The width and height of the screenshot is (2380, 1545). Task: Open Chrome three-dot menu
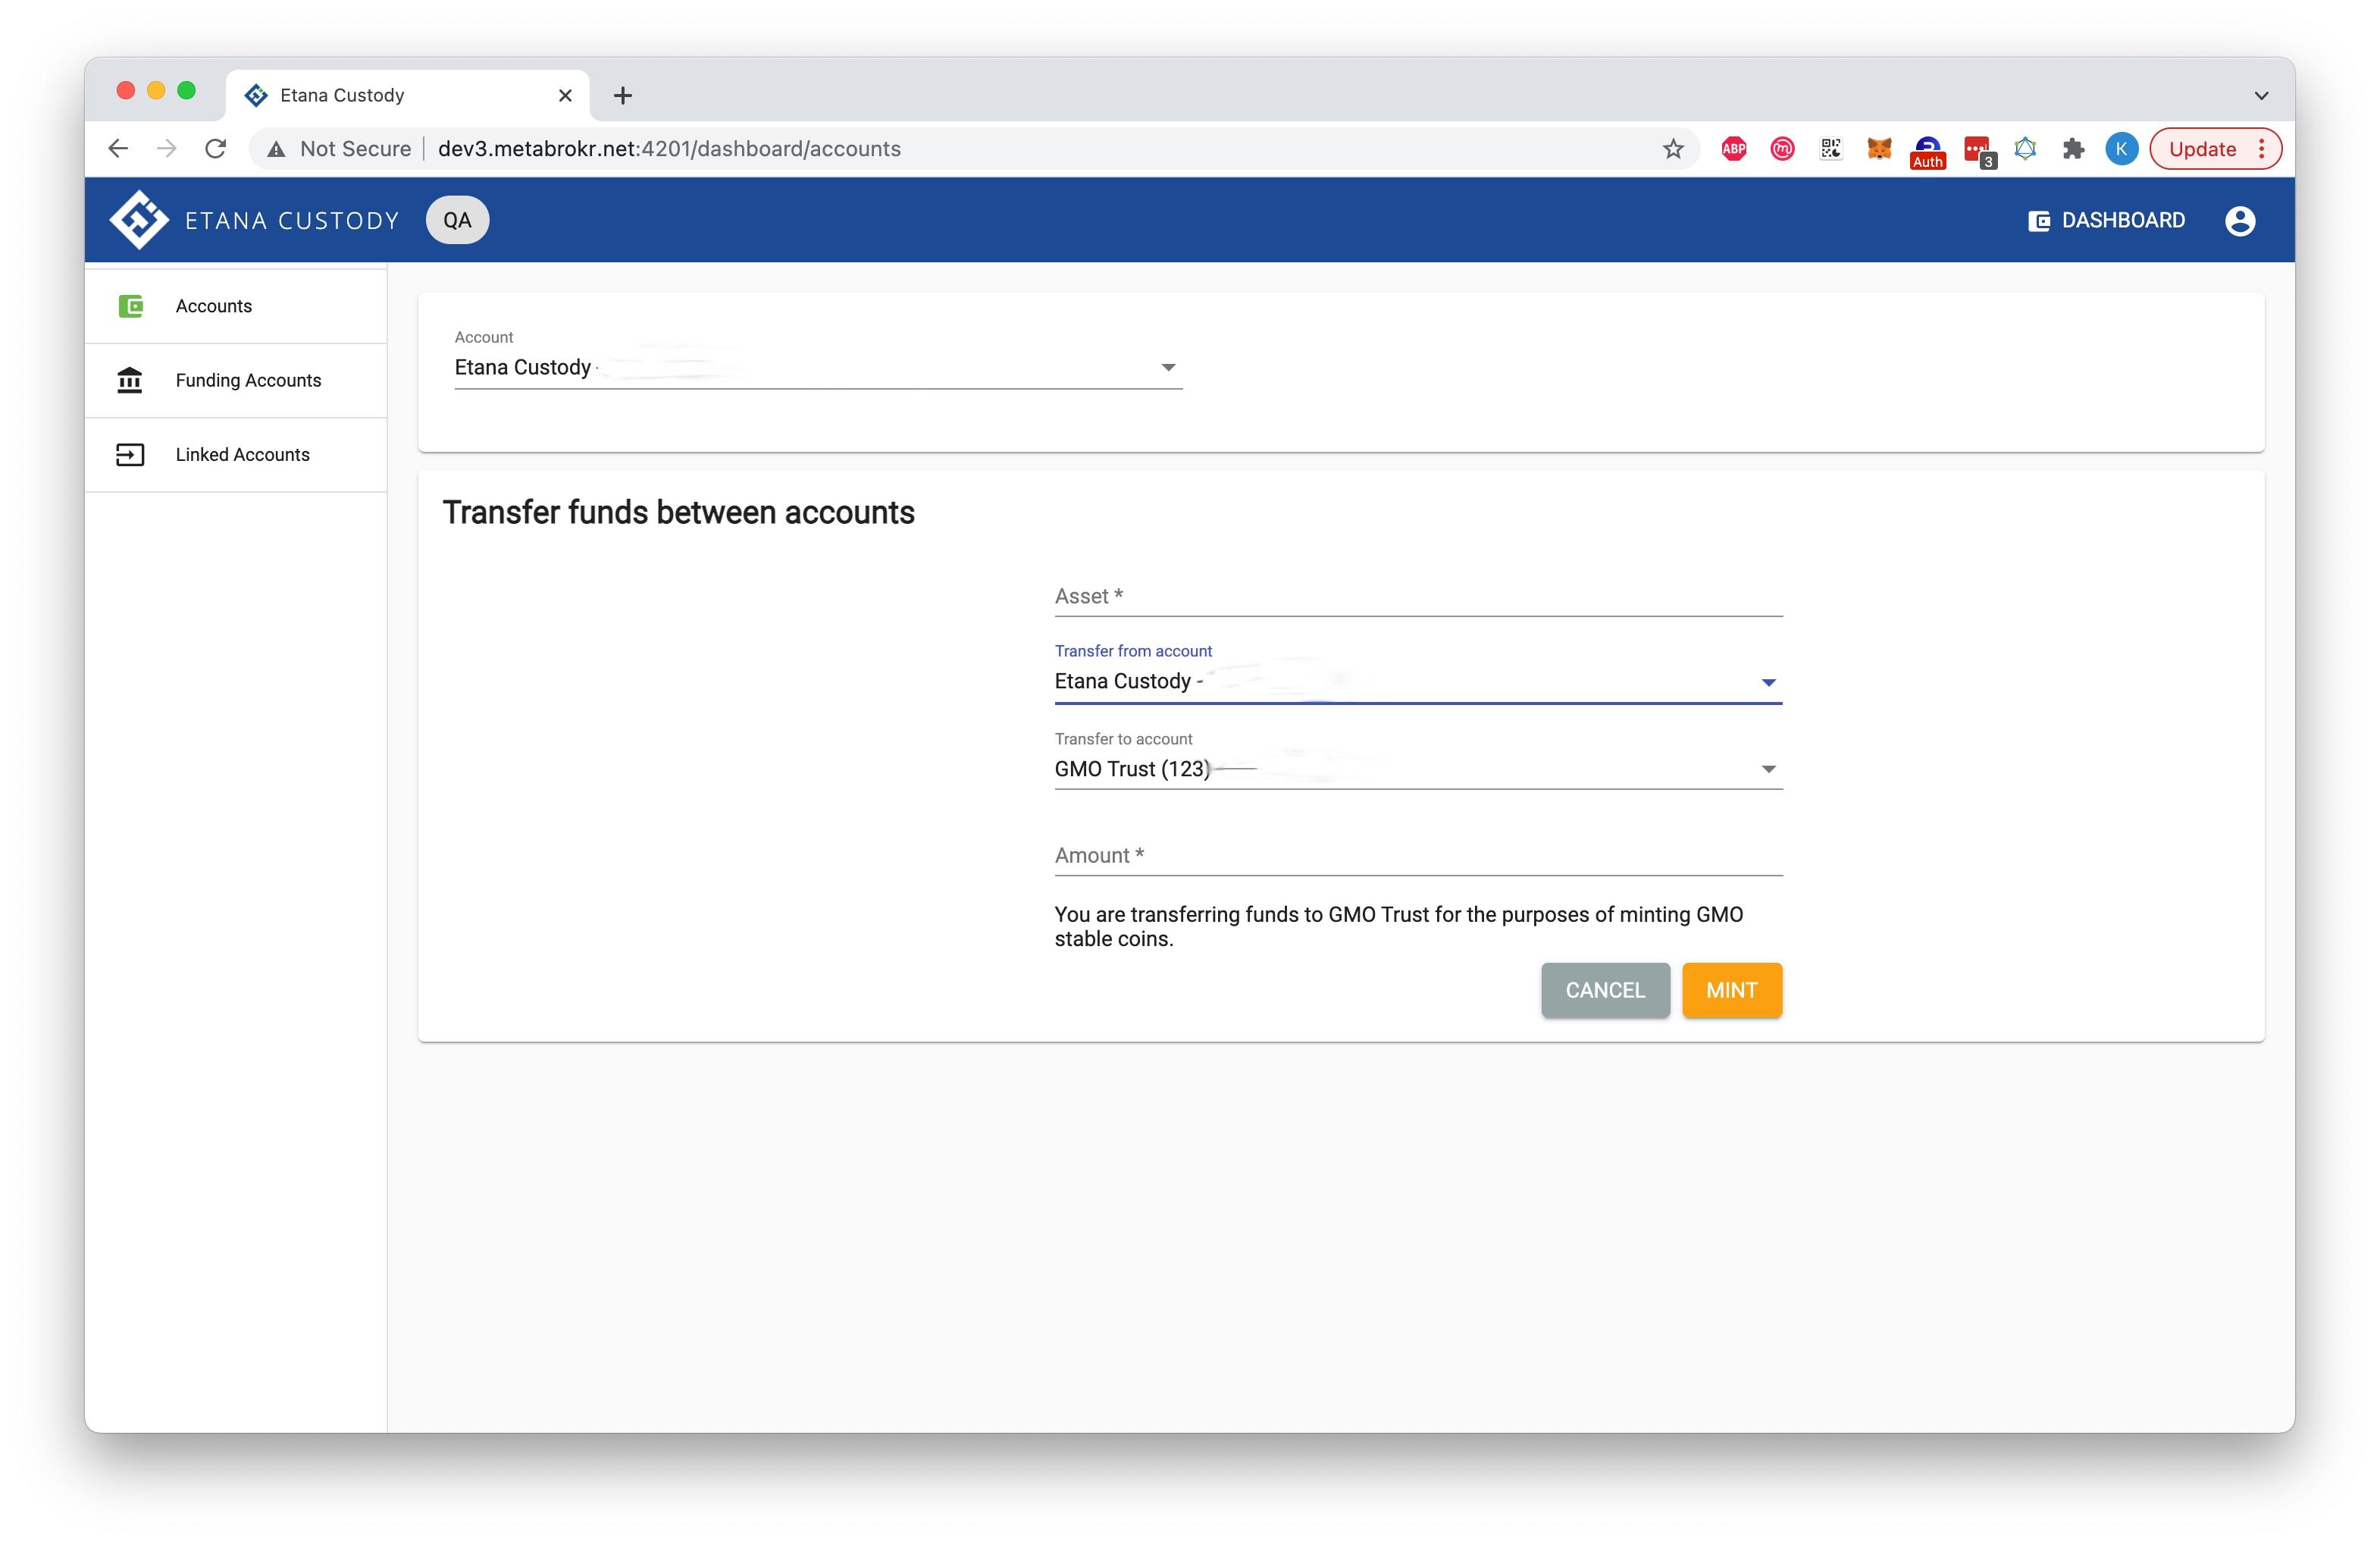pos(2261,149)
